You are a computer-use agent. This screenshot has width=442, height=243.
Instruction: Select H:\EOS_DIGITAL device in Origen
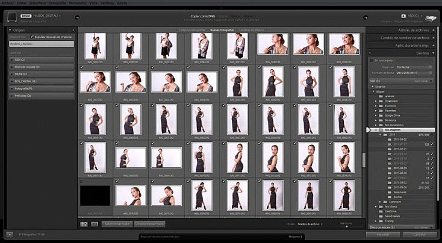pyautogui.click(x=42, y=44)
